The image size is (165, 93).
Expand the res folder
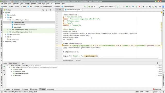pyautogui.click(x=6, y=37)
